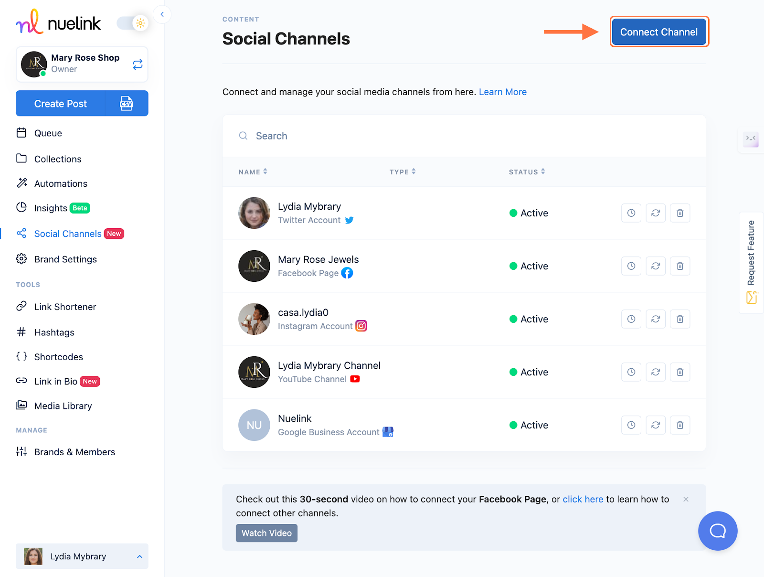Click the clock icon for Mary Rose Jewels
Screen dimensions: 764x577
[631, 266]
